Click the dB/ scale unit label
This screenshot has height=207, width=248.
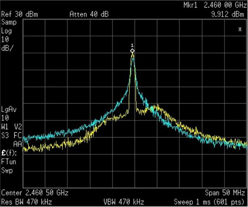tap(7, 48)
